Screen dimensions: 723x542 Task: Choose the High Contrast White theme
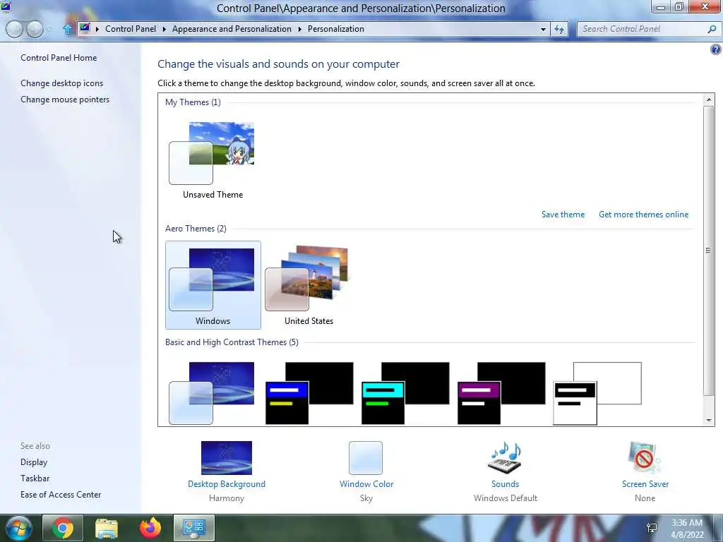[597, 393]
